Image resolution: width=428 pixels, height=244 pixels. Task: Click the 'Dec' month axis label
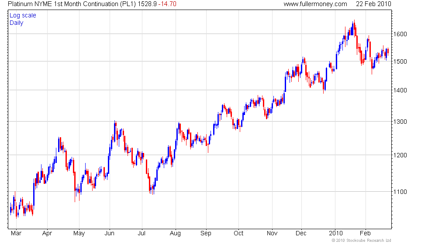(301, 233)
